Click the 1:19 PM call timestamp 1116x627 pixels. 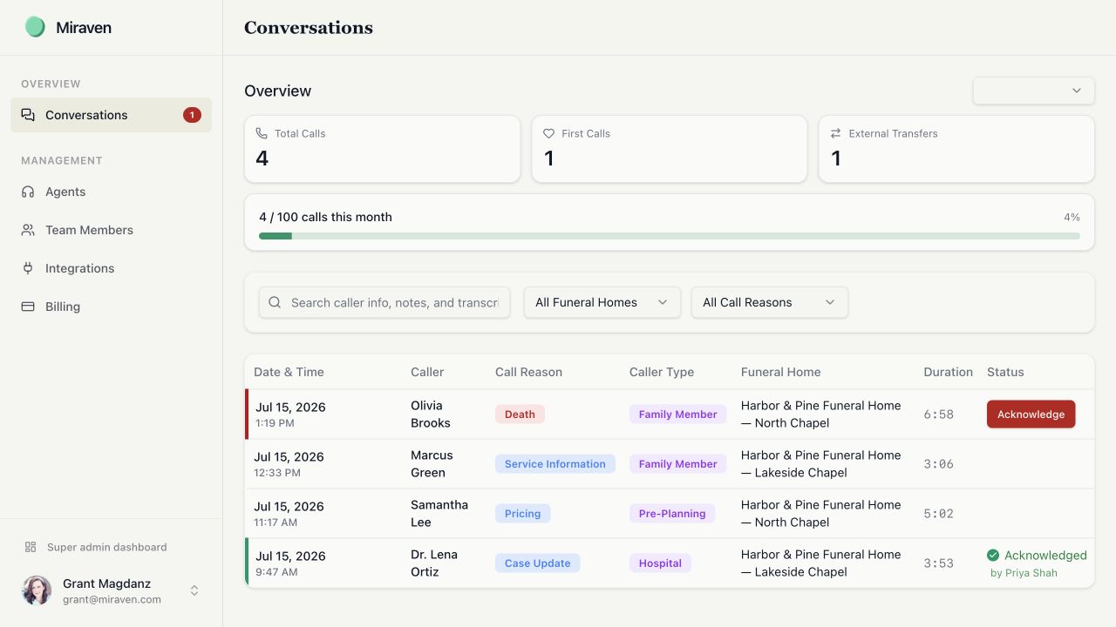pyautogui.click(x=275, y=423)
